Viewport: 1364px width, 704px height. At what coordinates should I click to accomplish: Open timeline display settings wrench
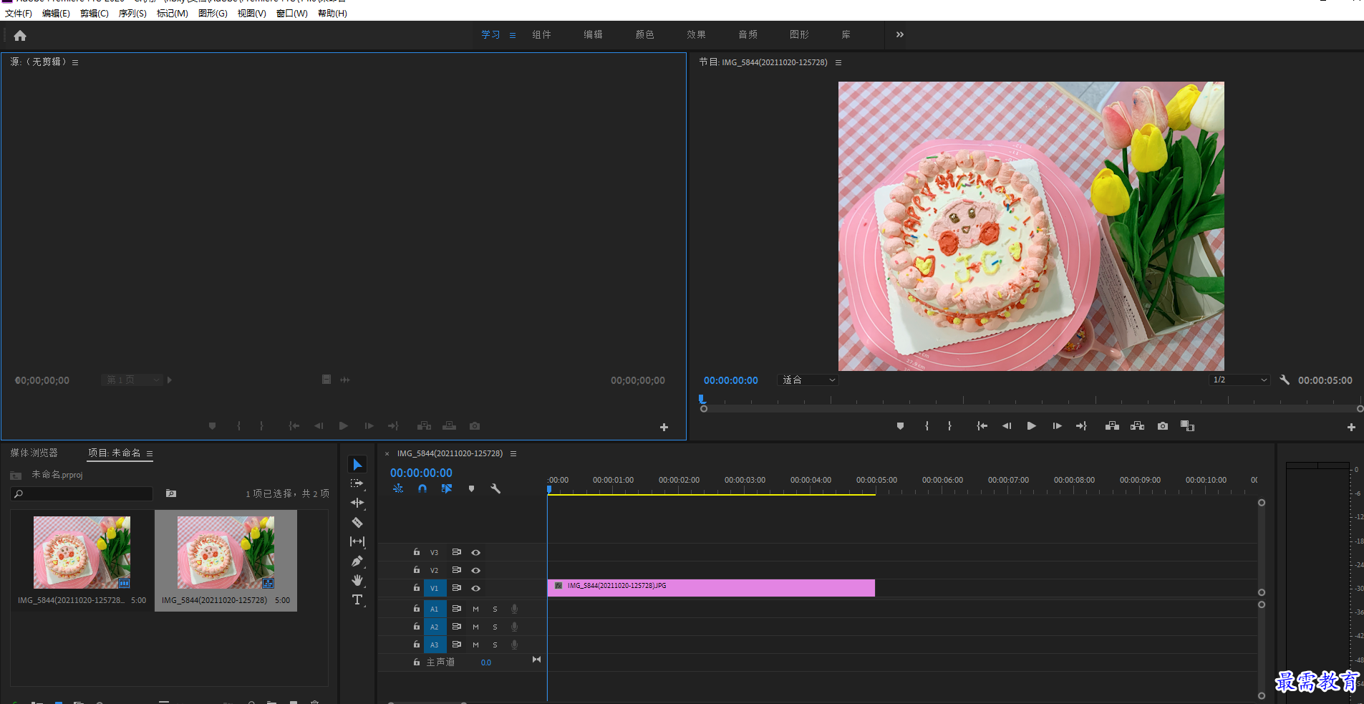(x=495, y=488)
